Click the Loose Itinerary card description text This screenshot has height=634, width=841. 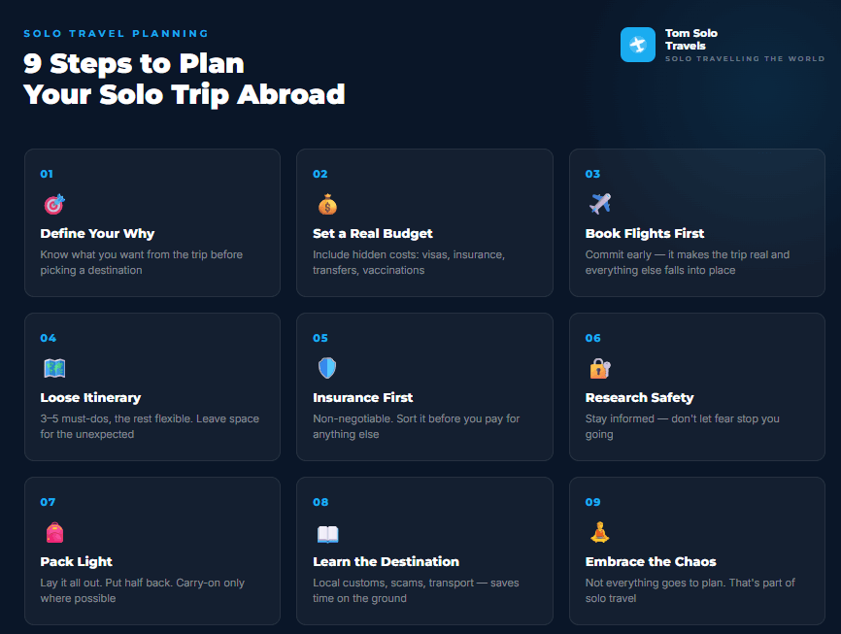150,426
